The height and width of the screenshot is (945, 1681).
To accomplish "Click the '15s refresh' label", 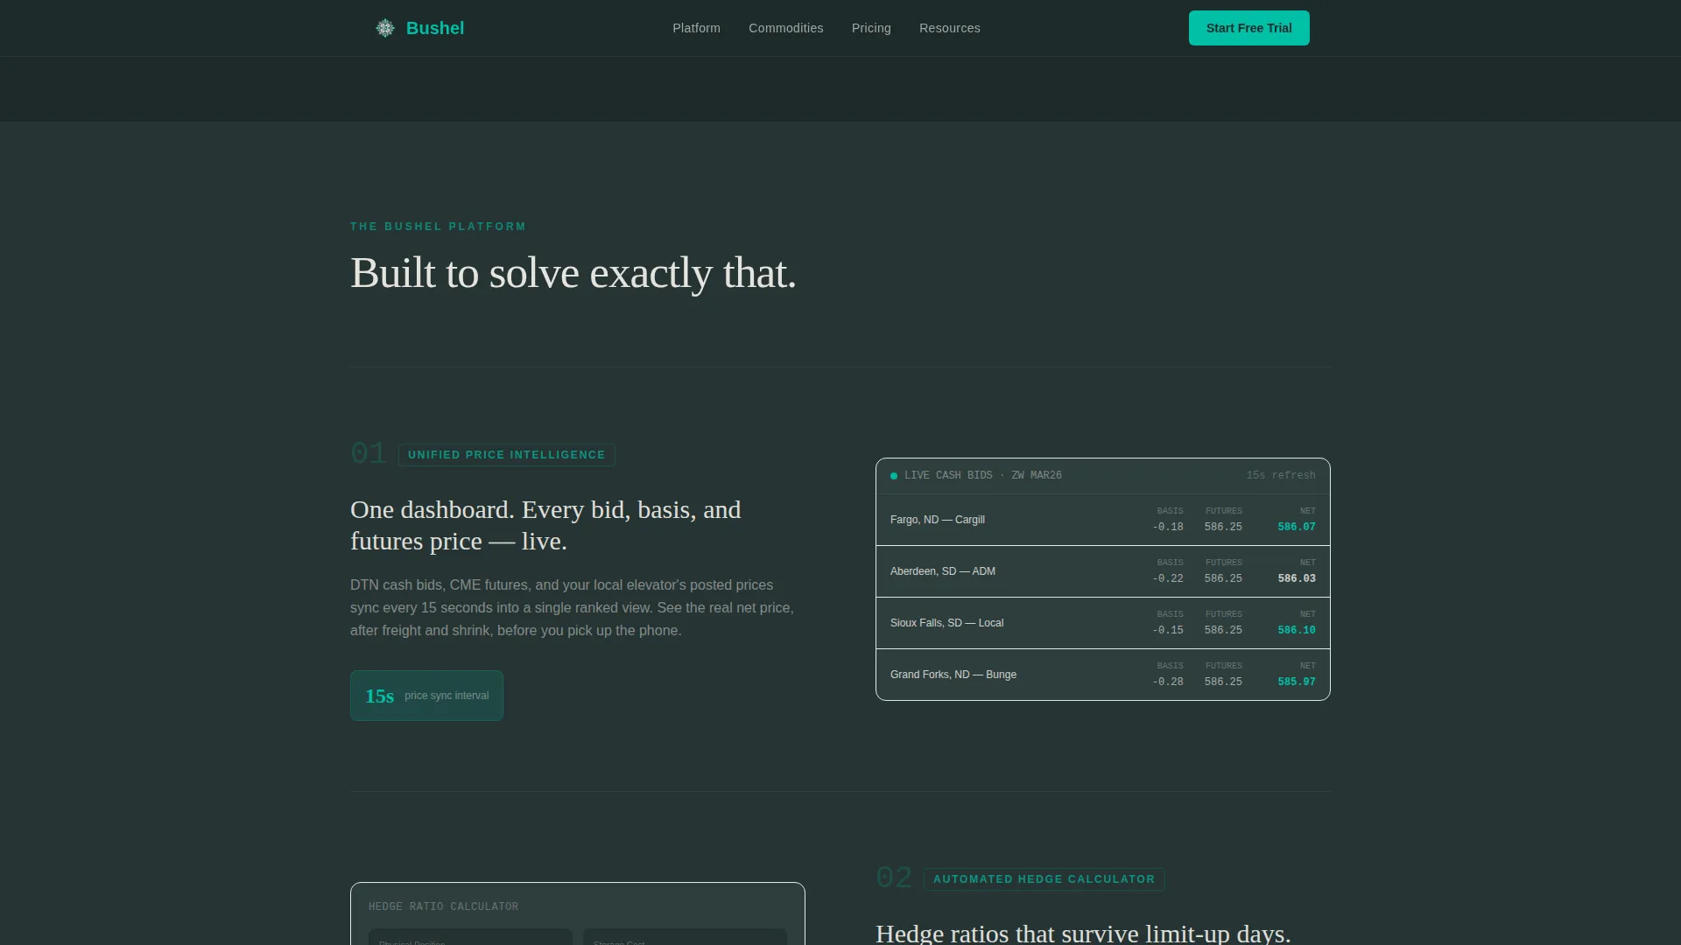I will (x=1281, y=475).
